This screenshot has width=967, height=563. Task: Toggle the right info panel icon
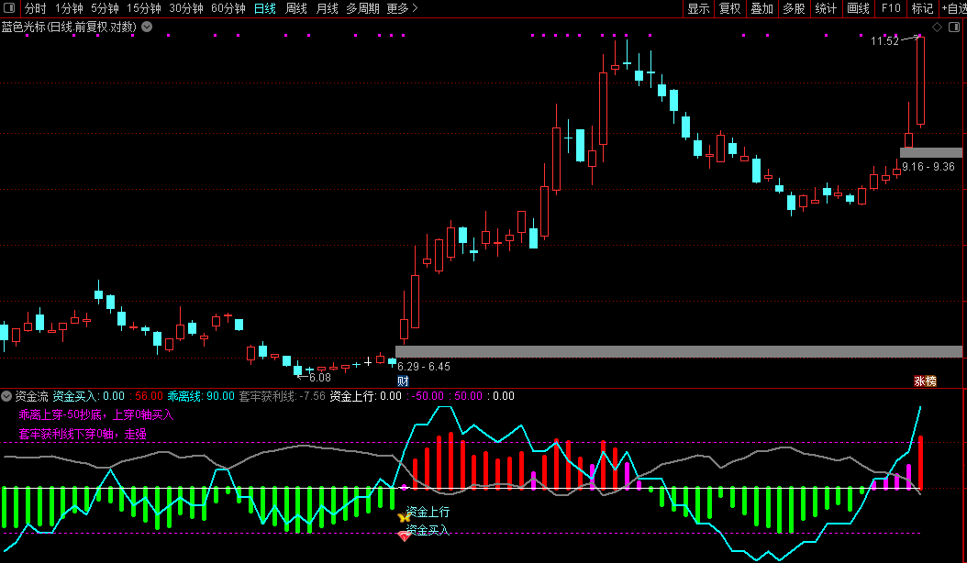pos(954,28)
